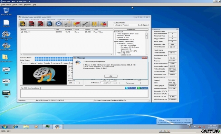Open the File menu
Image resolution: width=221 pixels, height=134 pixels.
tap(21, 20)
